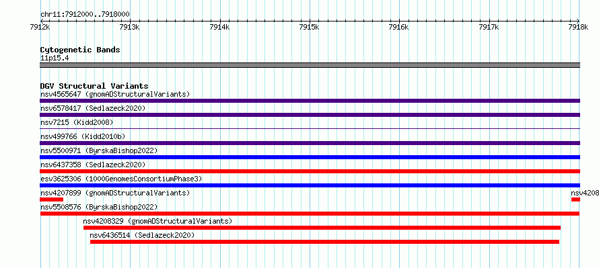
Task: Open variant label nsv5508576 (ByrskaBishop2022)
Action: (99, 207)
